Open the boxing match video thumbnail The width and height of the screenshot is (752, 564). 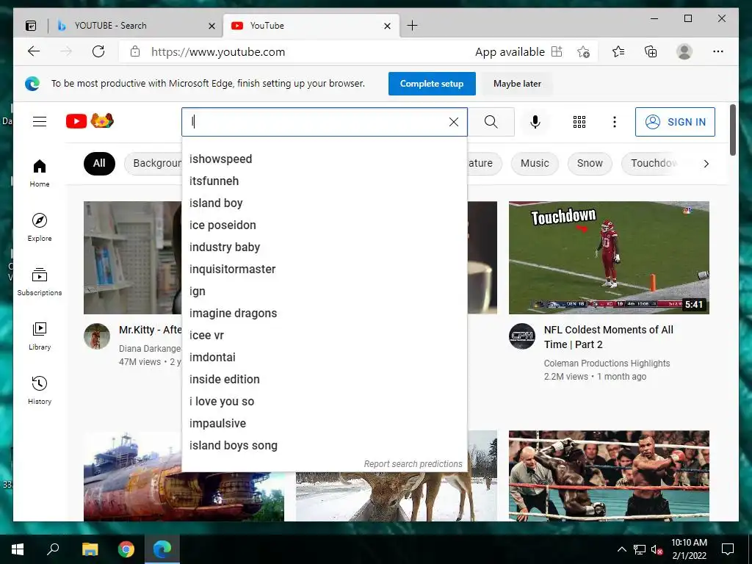(x=609, y=476)
